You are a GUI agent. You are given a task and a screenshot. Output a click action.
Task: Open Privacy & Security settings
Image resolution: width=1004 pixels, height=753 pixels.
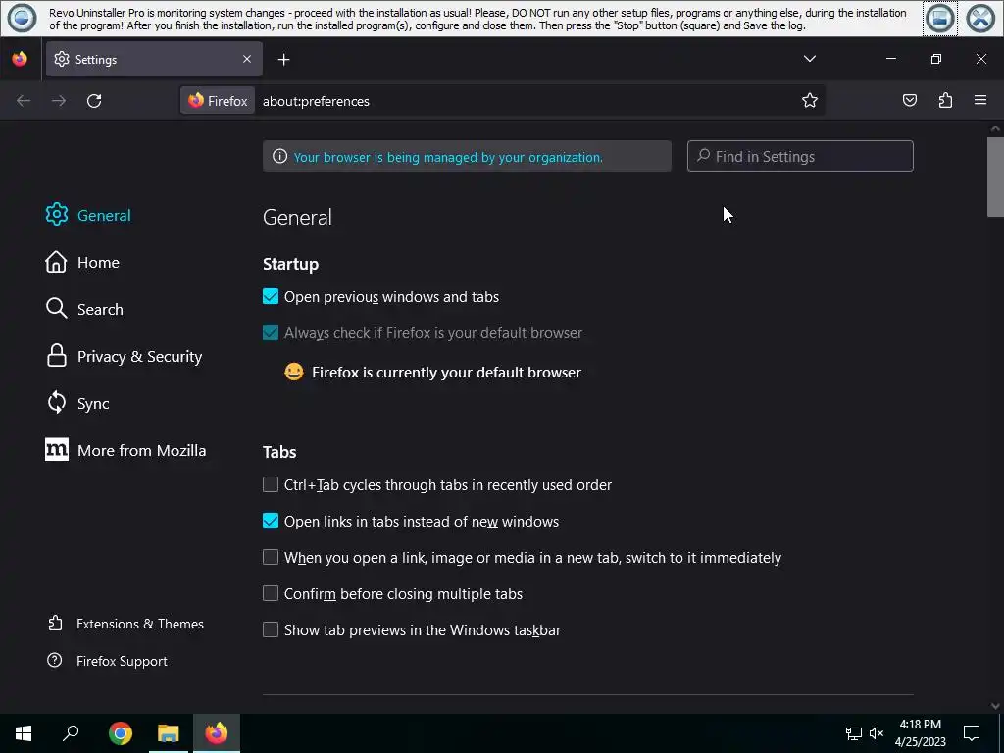pyautogui.click(x=124, y=356)
